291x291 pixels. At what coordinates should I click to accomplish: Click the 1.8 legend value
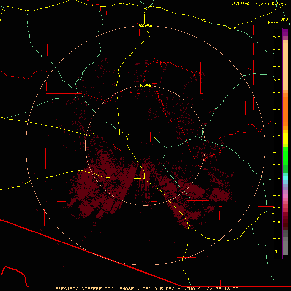(x=276, y=180)
